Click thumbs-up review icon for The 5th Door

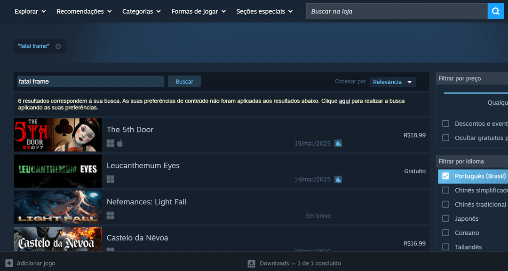click(338, 143)
